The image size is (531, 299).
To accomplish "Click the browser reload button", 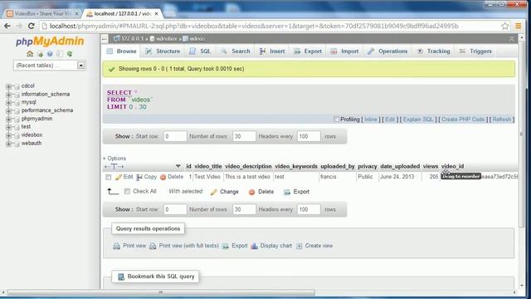I will coord(32,26).
